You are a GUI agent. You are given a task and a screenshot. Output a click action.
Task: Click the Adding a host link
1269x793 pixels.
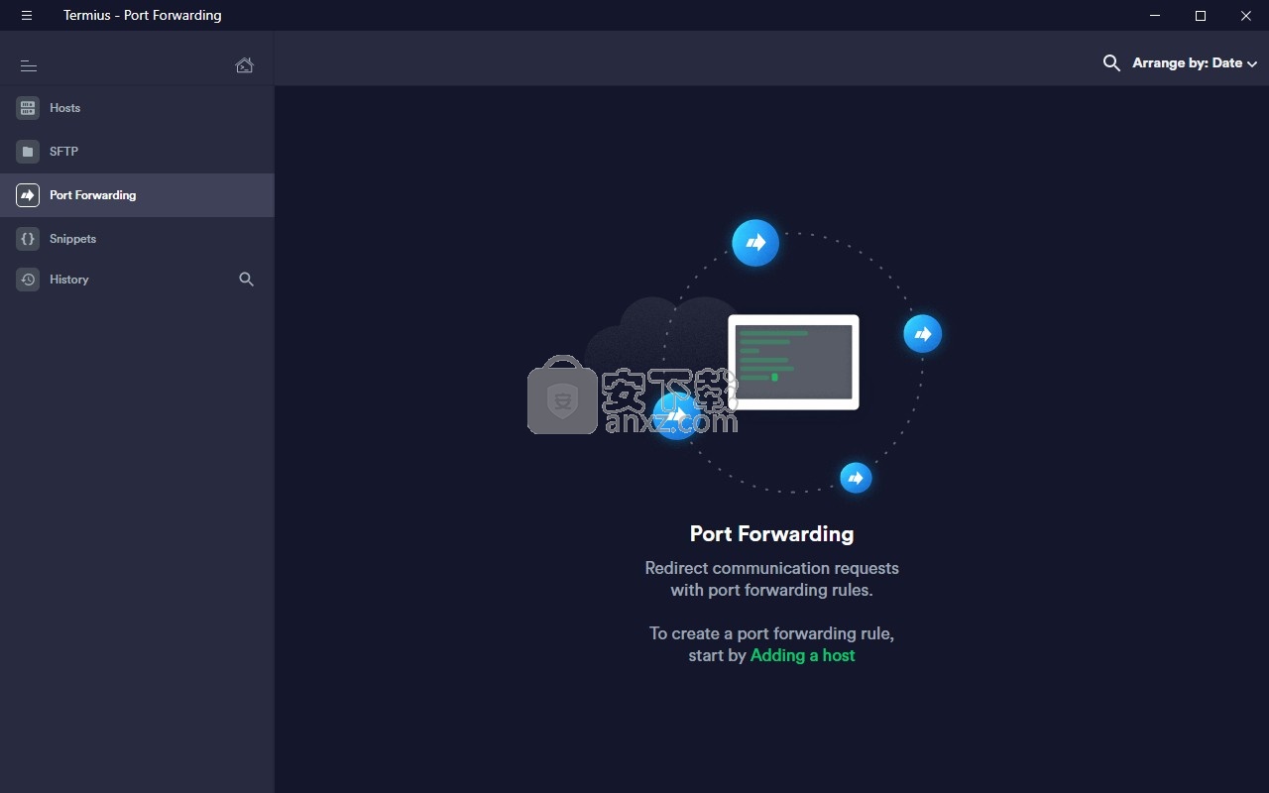pyautogui.click(x=802, y=655)
